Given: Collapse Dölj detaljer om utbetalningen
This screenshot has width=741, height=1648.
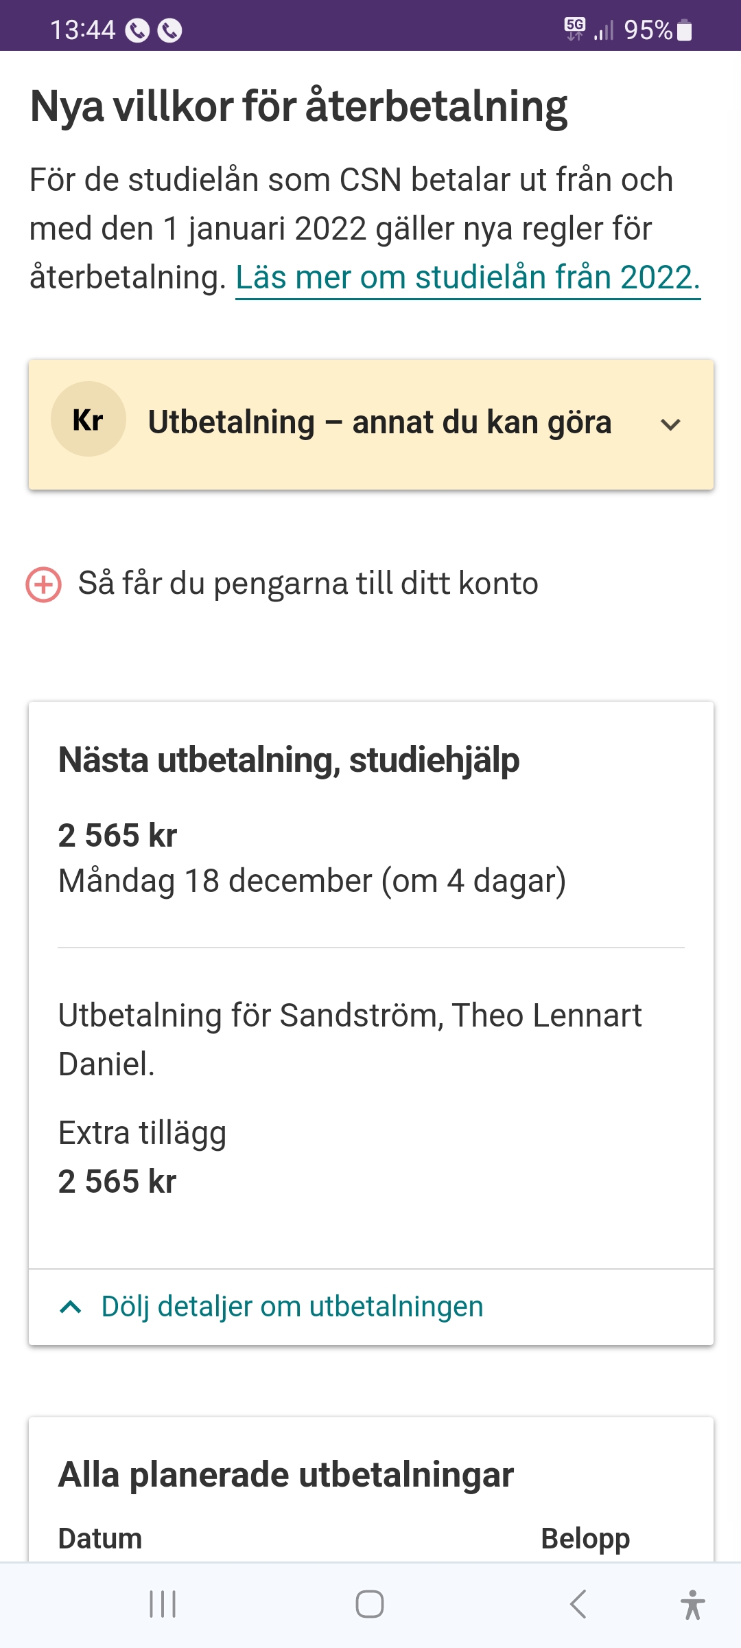Looking at the screenshot, I should 292,1307.
